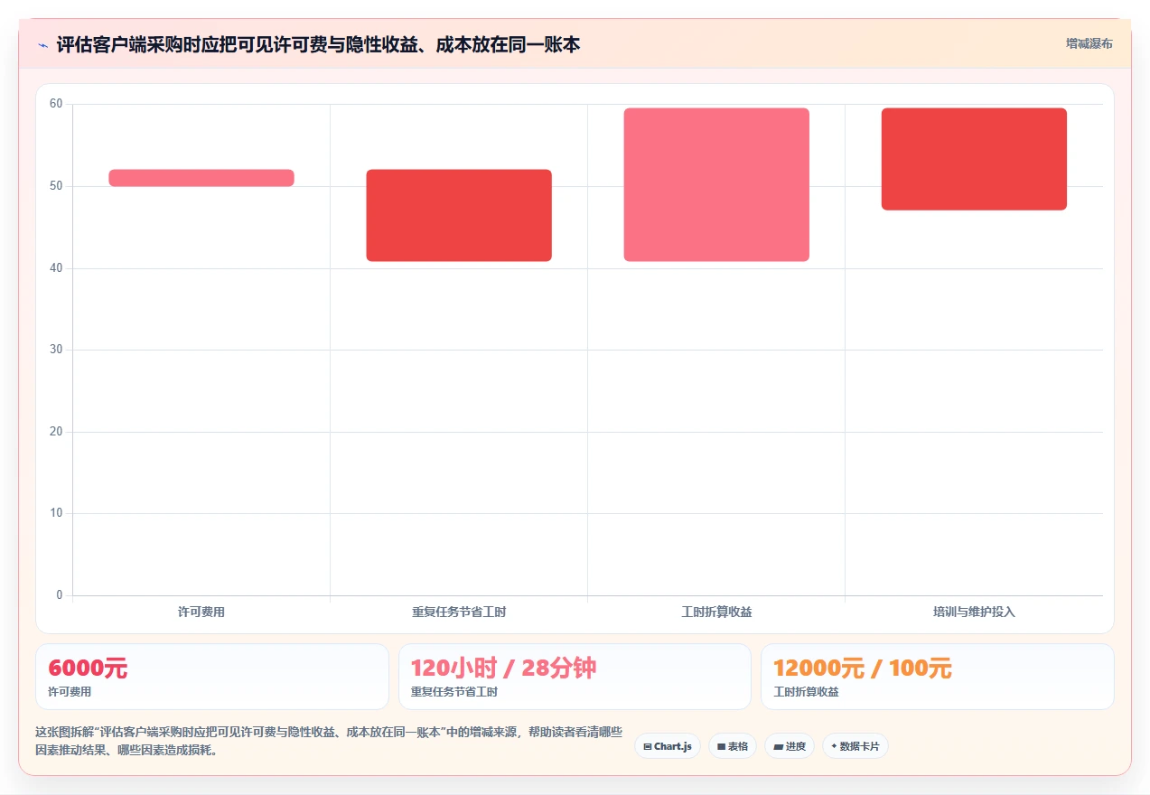Screen dimensions: 1150x795
Task: Click the description paragraph starting 这张图拆解
Action: coord(329,742)
